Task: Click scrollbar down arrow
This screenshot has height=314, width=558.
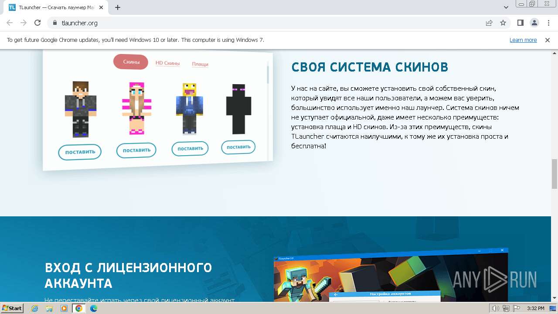Action: pos(555,298)
